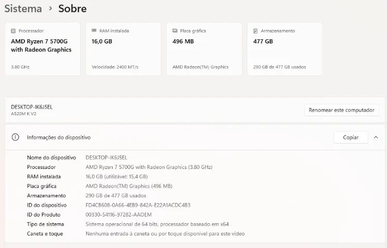Select DESKTOP-IK6J5EL value in device info list
387x248 pixels.
[107, 158]
